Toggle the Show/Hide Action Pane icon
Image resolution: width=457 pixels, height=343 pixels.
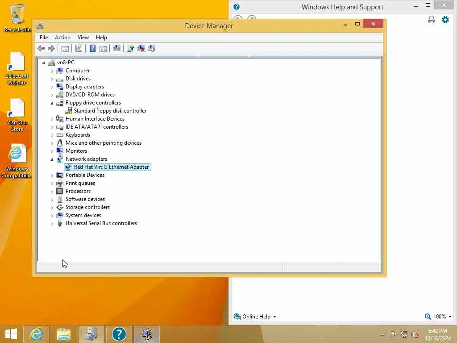pos(103,48)
